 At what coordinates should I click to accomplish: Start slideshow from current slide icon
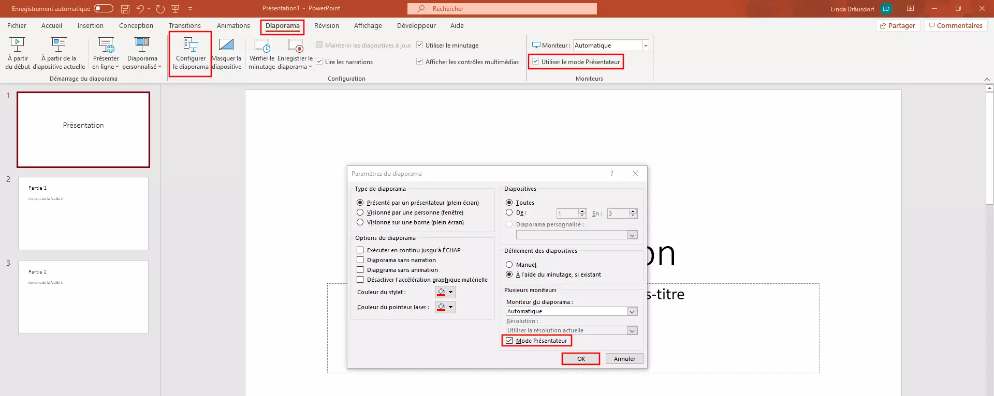coord(59,44)
